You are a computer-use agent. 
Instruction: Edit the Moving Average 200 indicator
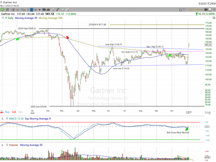click(51, 18)
